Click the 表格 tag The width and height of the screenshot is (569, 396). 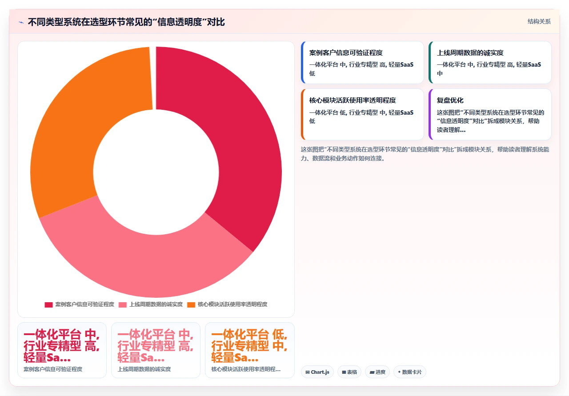349,372
